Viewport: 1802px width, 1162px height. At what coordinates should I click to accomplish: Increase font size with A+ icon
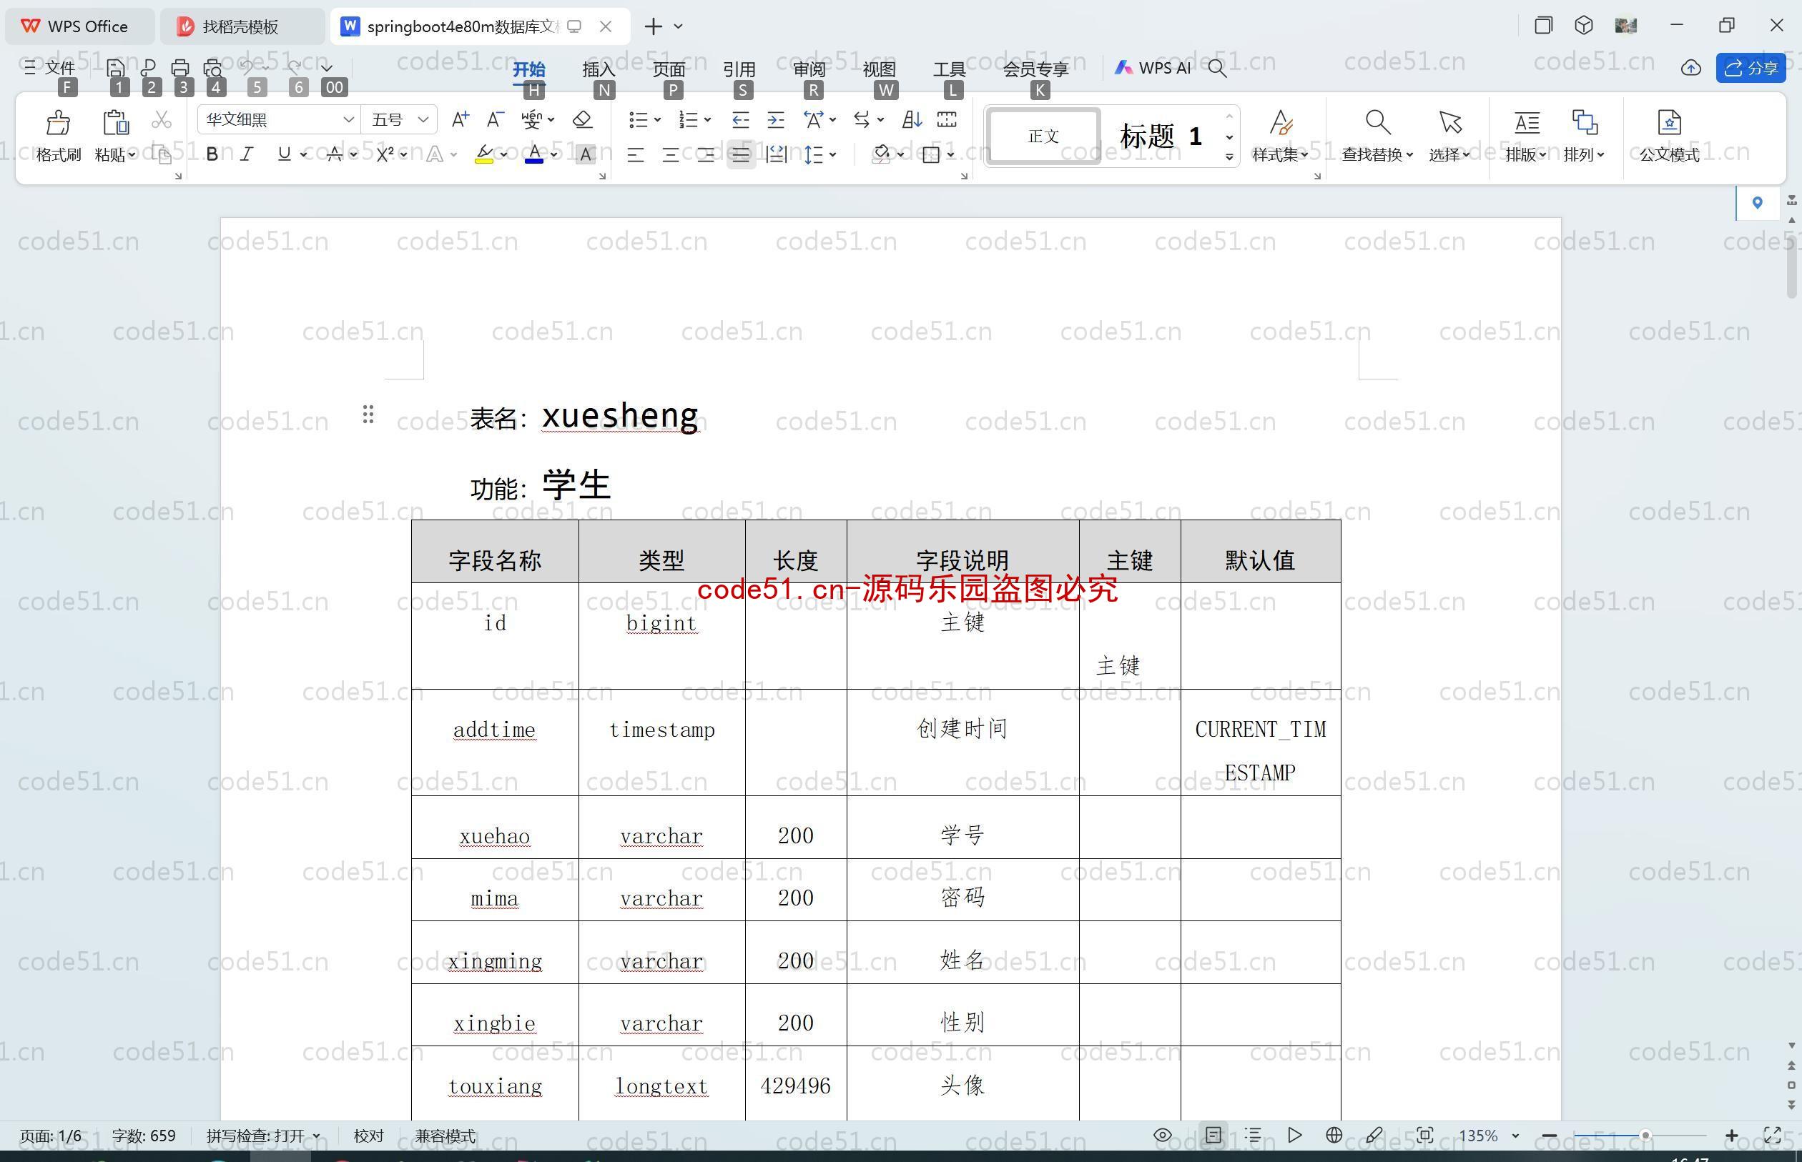pos(460,119)
